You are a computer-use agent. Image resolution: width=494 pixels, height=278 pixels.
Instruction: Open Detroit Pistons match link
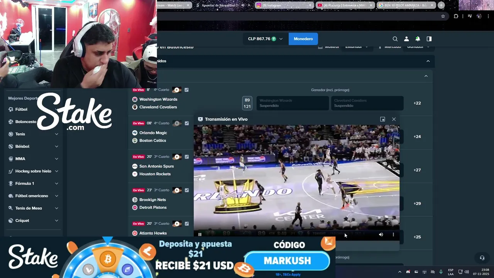pyautogui.click(x=153, y=207)
